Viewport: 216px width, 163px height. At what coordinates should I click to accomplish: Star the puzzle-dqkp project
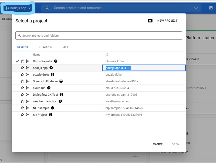click(22, 74)
